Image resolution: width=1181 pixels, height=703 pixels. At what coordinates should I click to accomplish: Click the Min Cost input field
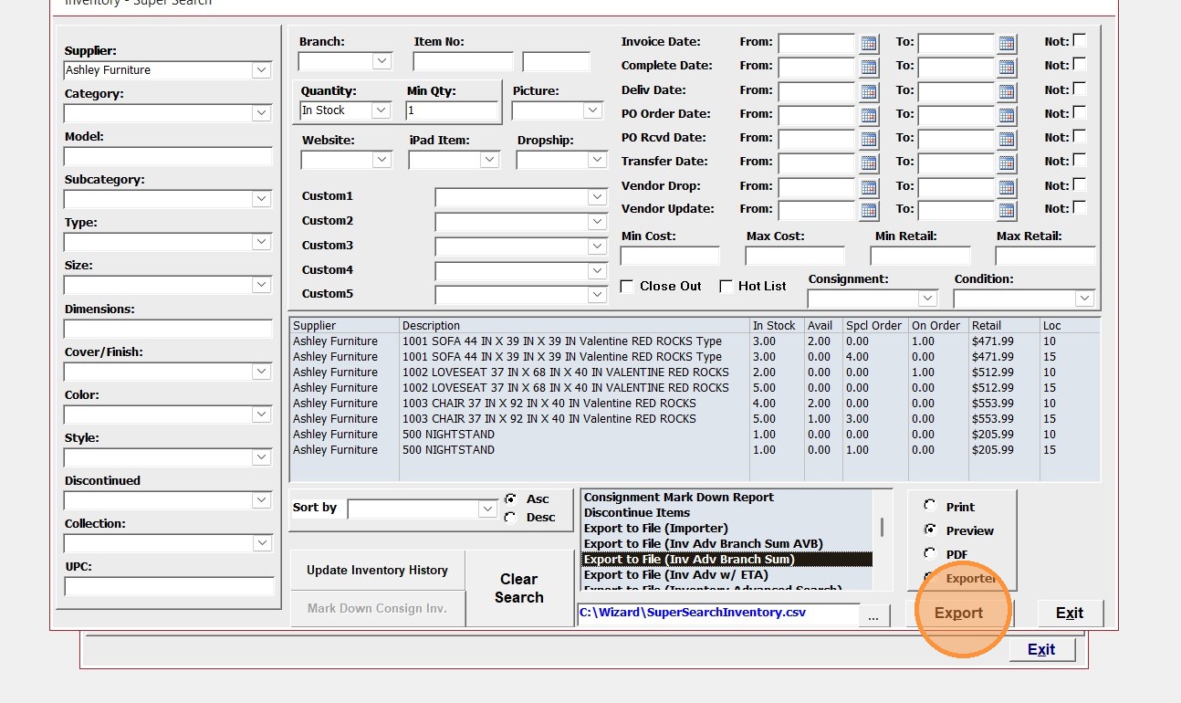pyautogui.click(x=670, y=257)
